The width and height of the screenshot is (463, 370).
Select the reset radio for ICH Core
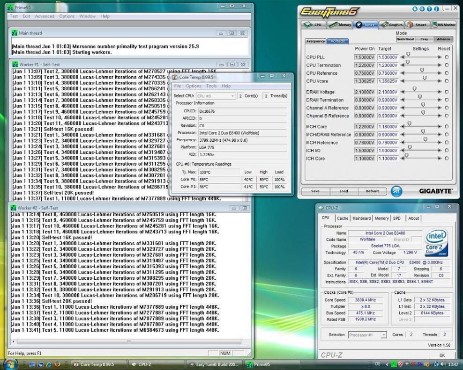coord(447,158)
